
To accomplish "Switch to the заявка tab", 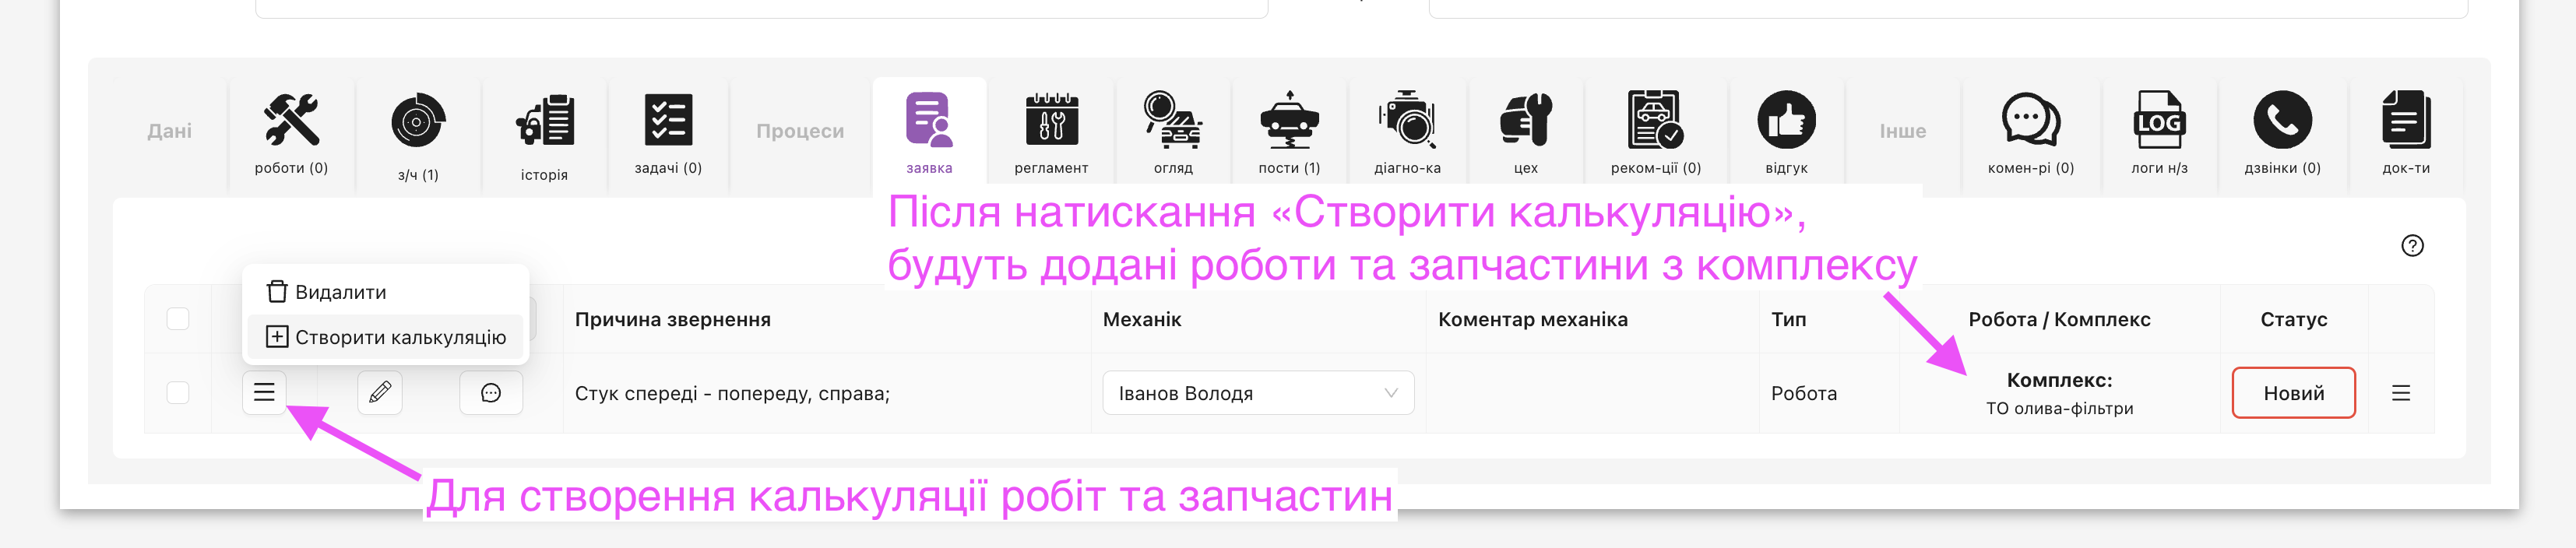I will [929, 131].
